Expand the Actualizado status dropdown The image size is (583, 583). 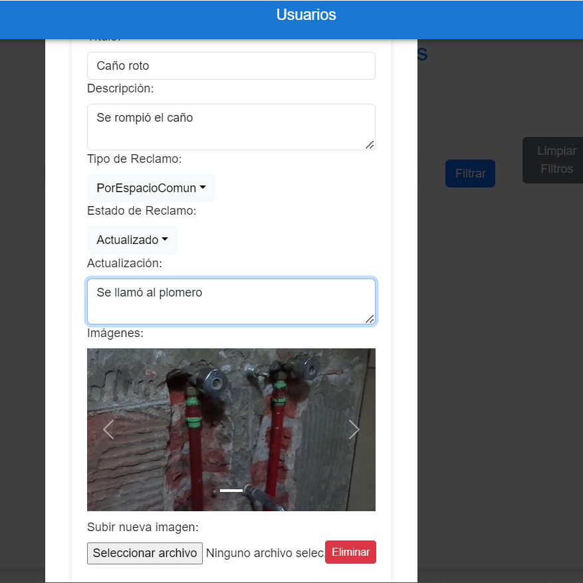[x=132, y=240]
